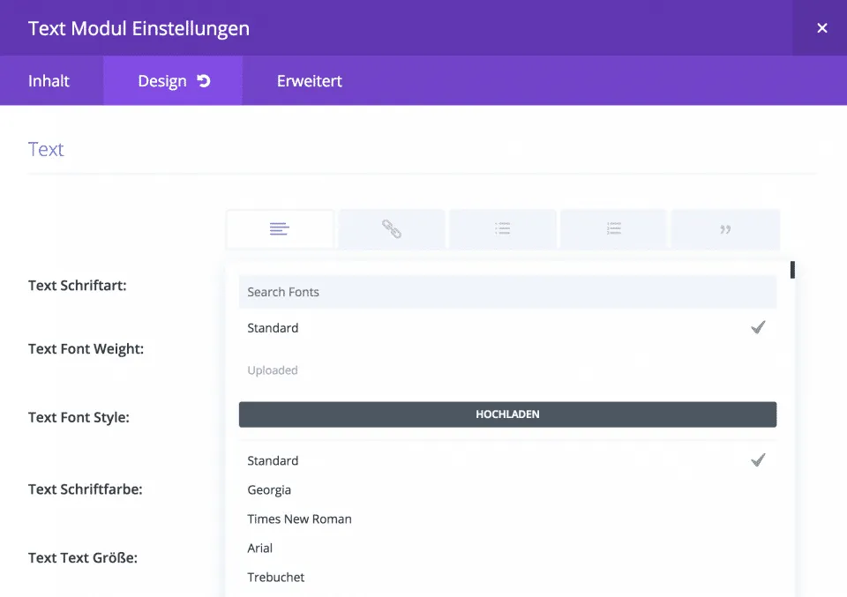Open the ordered list settings icon
This screenshot has height=597, width=847.
pyautogui.click(x=613, y=229)
